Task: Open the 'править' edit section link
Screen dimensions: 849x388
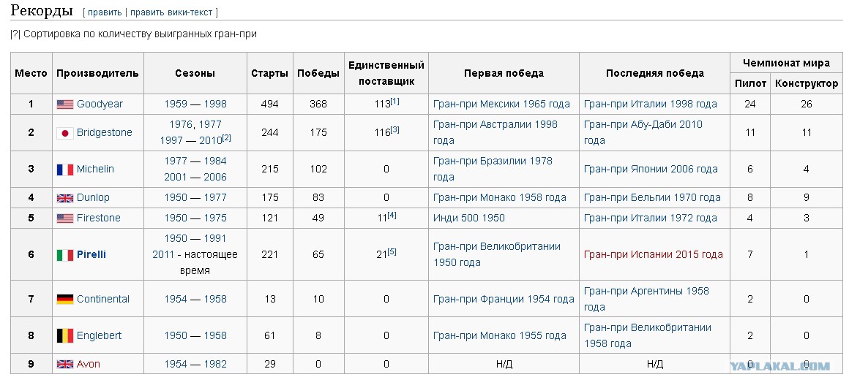Action: pyautogui.click(x=104, y=12)
